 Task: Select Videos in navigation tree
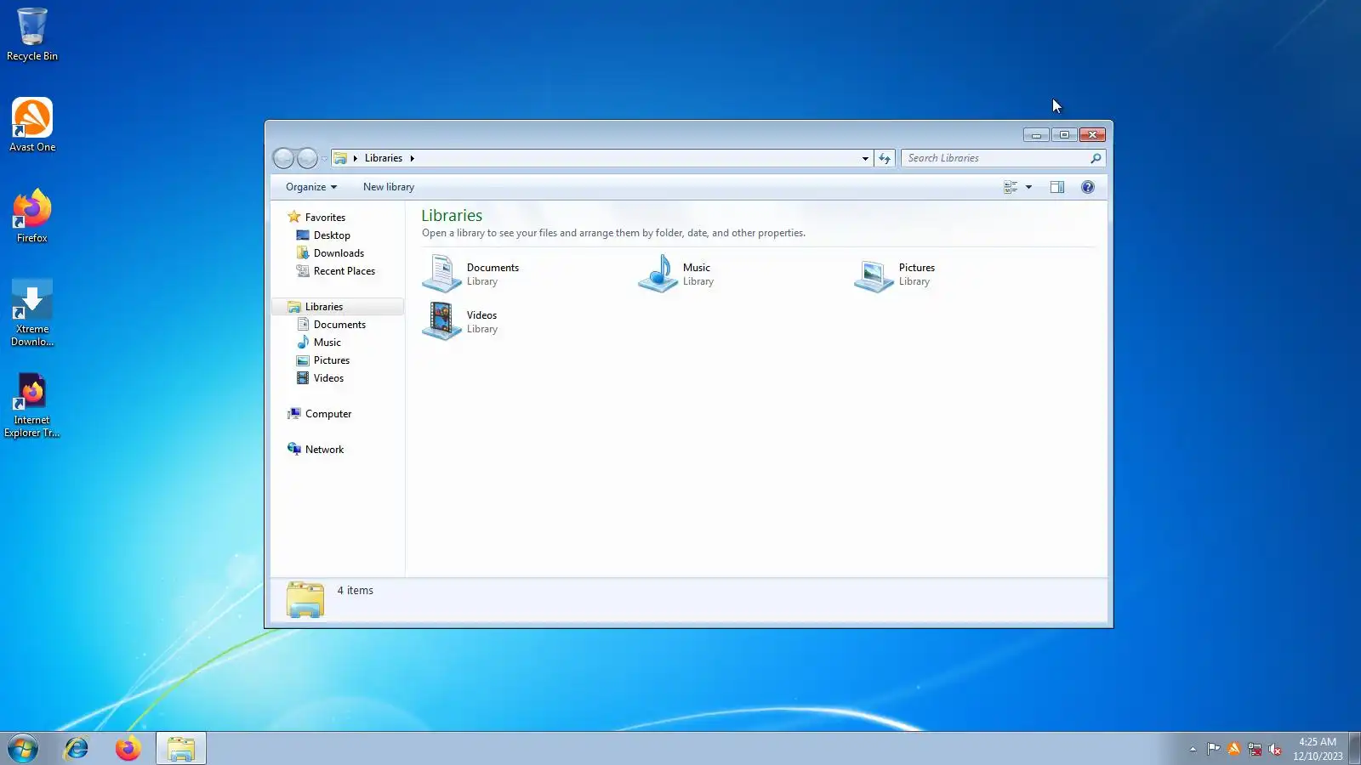pyautogui.click(x=328, y=378)
